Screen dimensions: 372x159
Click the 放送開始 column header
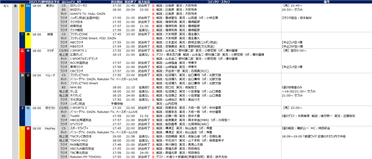click(x=116, y=2)
